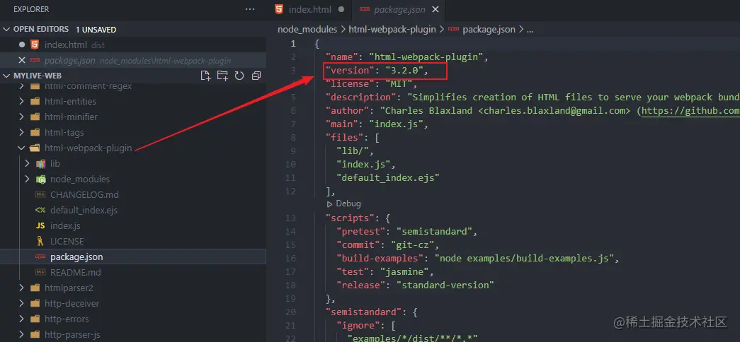Viewport: 740px width, 342px height.
Task: Click the folder icon beside html-entities
Action: pos(35,102)
